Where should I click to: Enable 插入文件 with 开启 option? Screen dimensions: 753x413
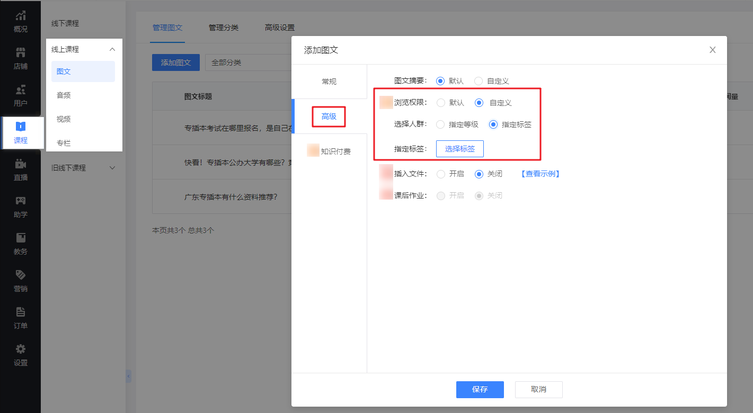[440, 174]
